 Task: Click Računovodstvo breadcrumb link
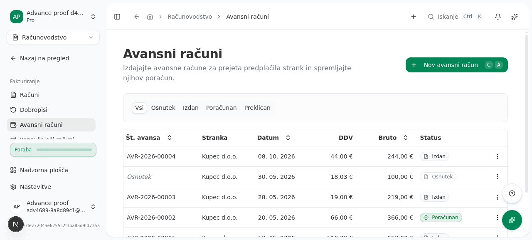[x=190, y=17]
